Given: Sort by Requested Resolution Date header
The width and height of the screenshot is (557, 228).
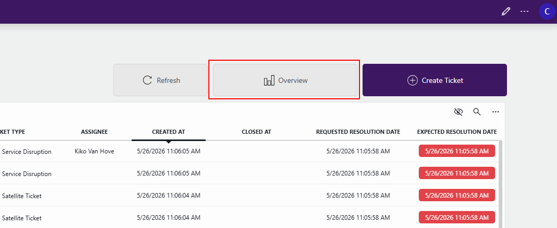Looking at the screenshot, I should [358, 132].
